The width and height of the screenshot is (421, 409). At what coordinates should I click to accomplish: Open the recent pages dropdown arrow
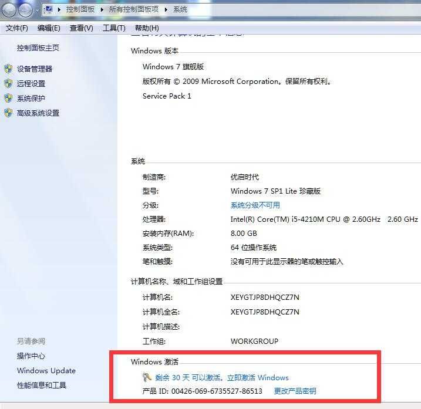(x=37, y=10)
